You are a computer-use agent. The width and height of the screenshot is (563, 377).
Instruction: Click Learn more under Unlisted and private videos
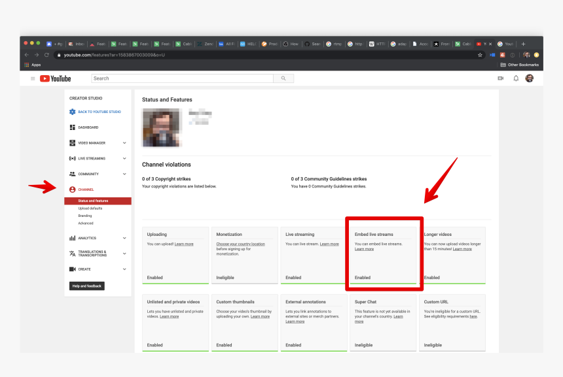169,316
